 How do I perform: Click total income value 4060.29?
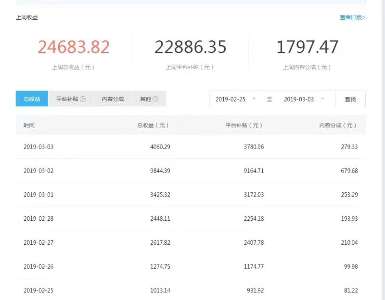click(160, 147)
